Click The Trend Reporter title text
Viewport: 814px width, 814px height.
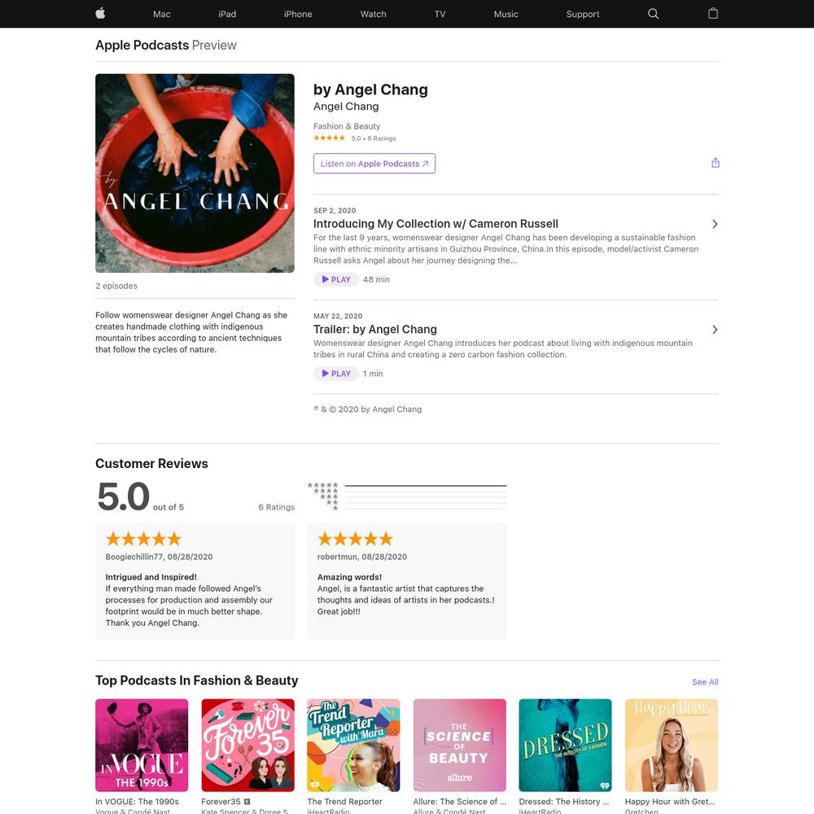coord(344,802)
